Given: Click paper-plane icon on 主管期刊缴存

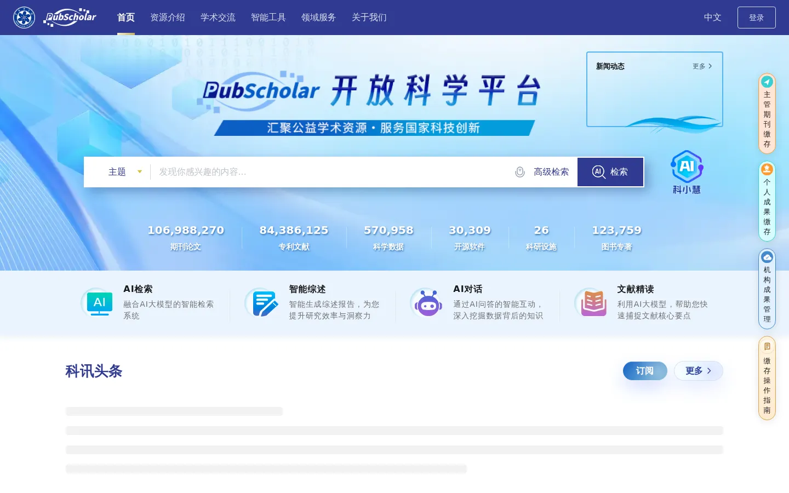Looking at the screenshot, I should [x=767, y=82].
